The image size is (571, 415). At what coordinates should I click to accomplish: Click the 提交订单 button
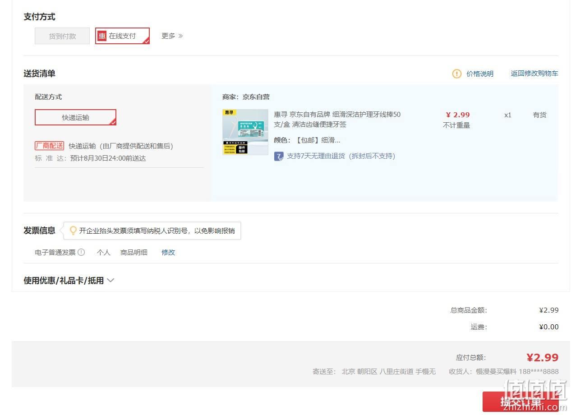pyautogui.click(x=520, y=401)
